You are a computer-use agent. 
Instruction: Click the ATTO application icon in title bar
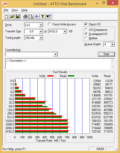point(5,4)
